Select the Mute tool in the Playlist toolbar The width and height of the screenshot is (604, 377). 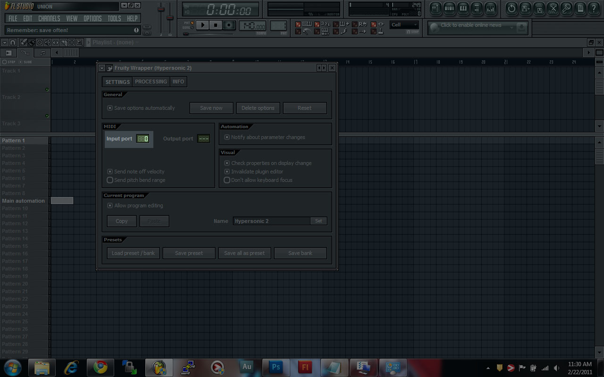[x=48, y=42]
